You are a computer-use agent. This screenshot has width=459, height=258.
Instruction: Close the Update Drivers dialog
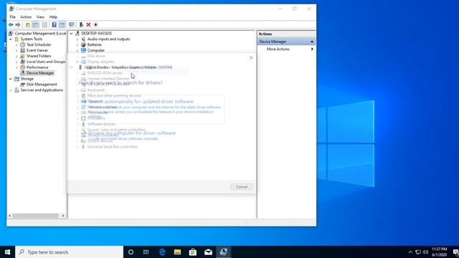point(251,58)
